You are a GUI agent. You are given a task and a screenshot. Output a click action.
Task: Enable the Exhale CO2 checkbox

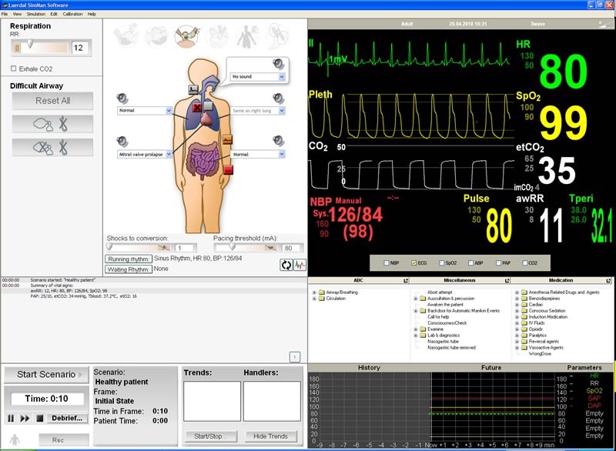14,68
